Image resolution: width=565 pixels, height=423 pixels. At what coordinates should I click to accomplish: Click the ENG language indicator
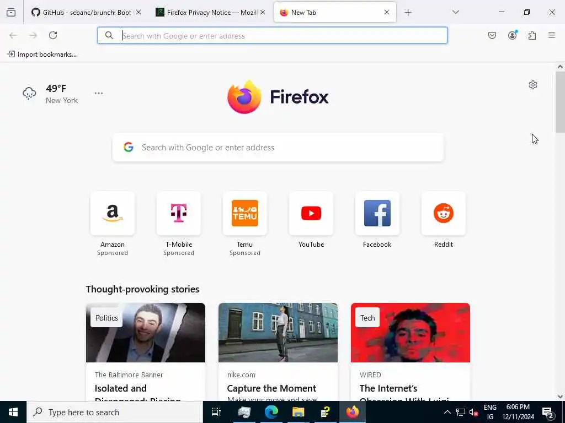point(490,412)
